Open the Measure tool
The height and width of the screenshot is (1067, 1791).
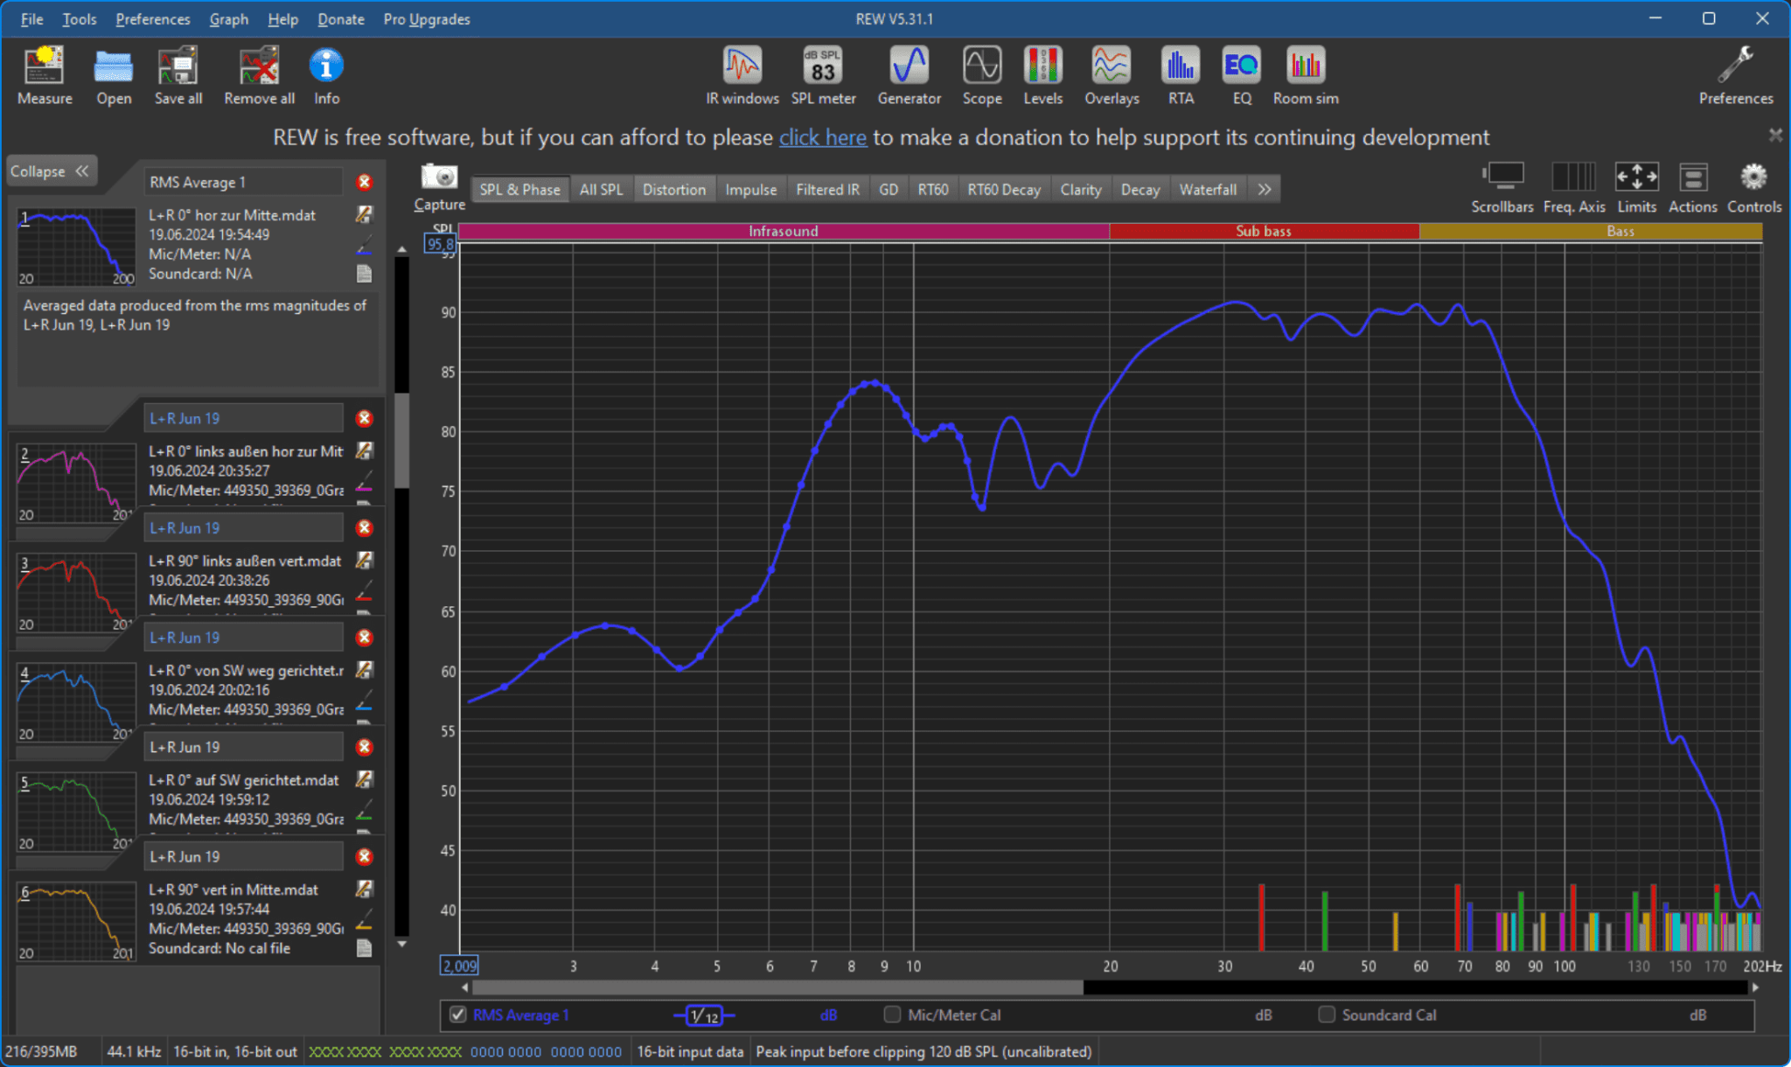point(45,75)
